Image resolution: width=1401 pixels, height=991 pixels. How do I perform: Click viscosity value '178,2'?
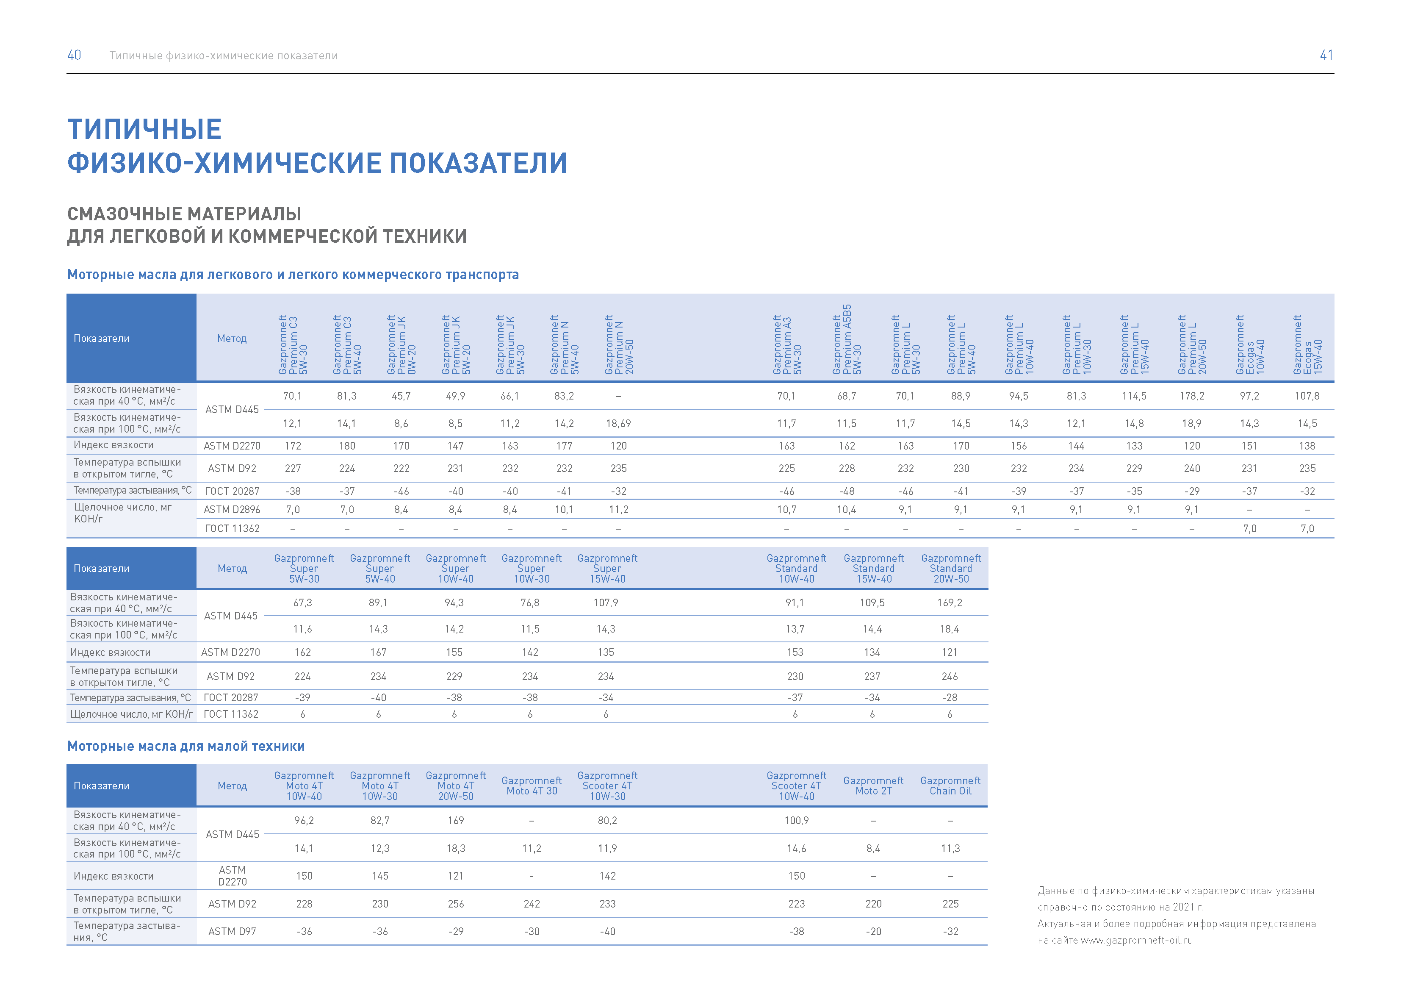pyautogui.click(x=1192, y=396)
